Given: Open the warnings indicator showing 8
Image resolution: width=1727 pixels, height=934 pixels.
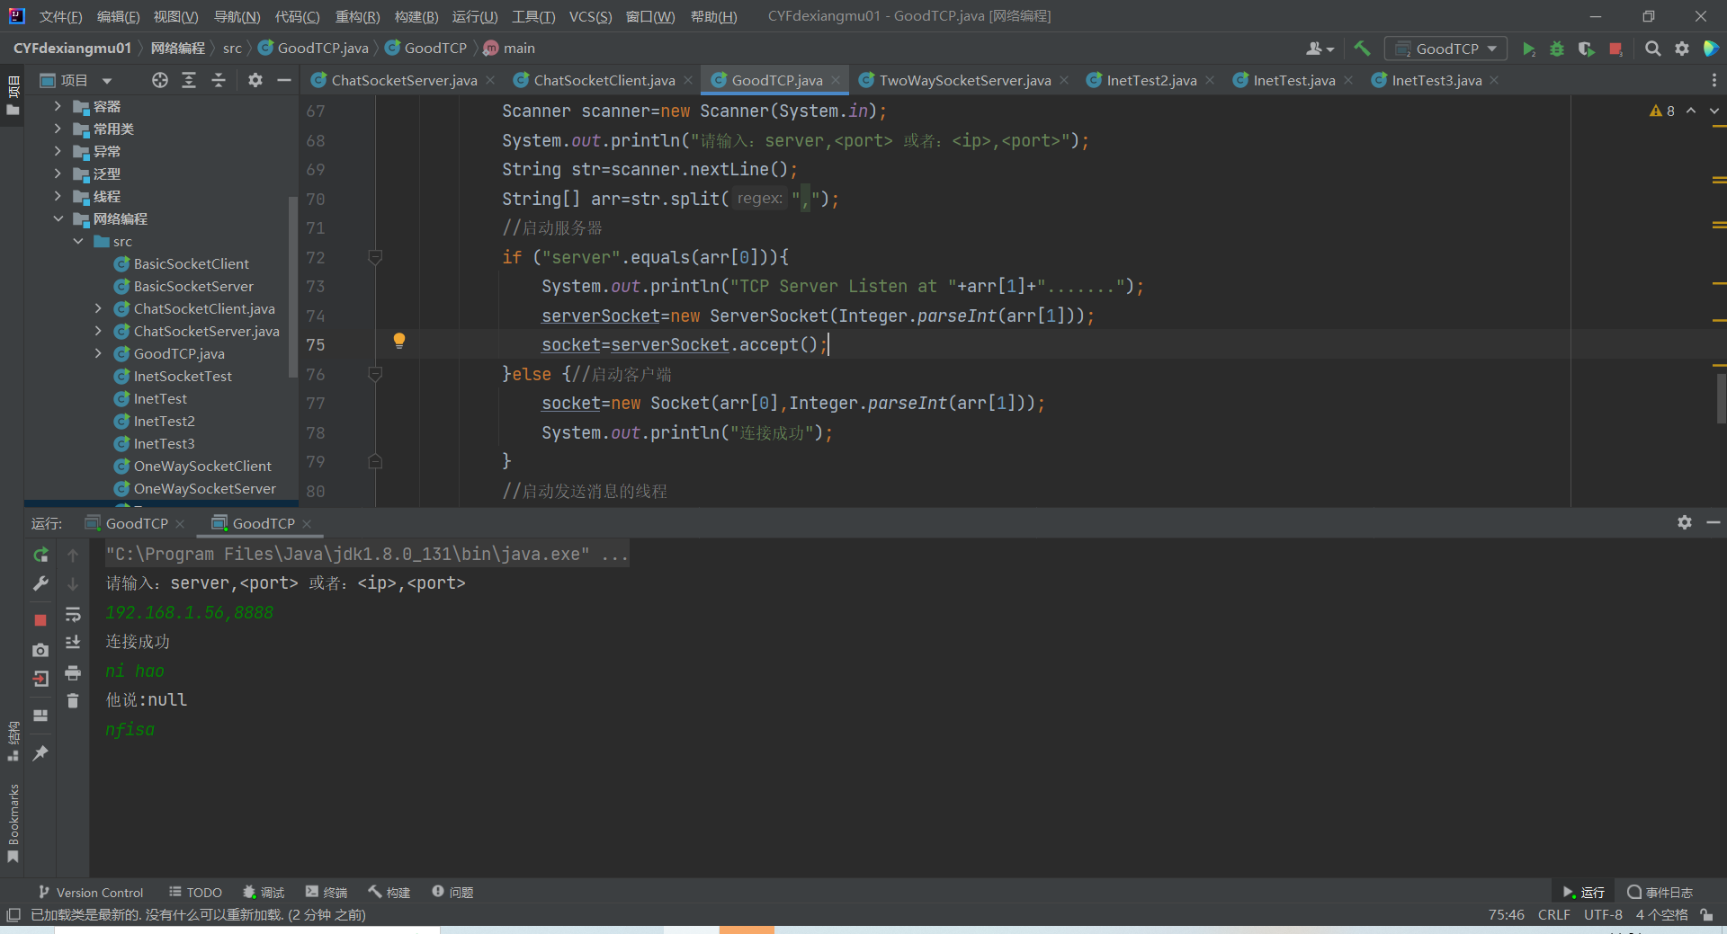Looking at the screenshot, I should [1662, 111].
